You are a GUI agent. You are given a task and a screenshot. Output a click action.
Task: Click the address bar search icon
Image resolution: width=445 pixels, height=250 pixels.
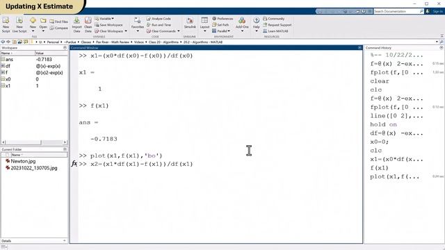pyautogui.click(x=442, y=42)
